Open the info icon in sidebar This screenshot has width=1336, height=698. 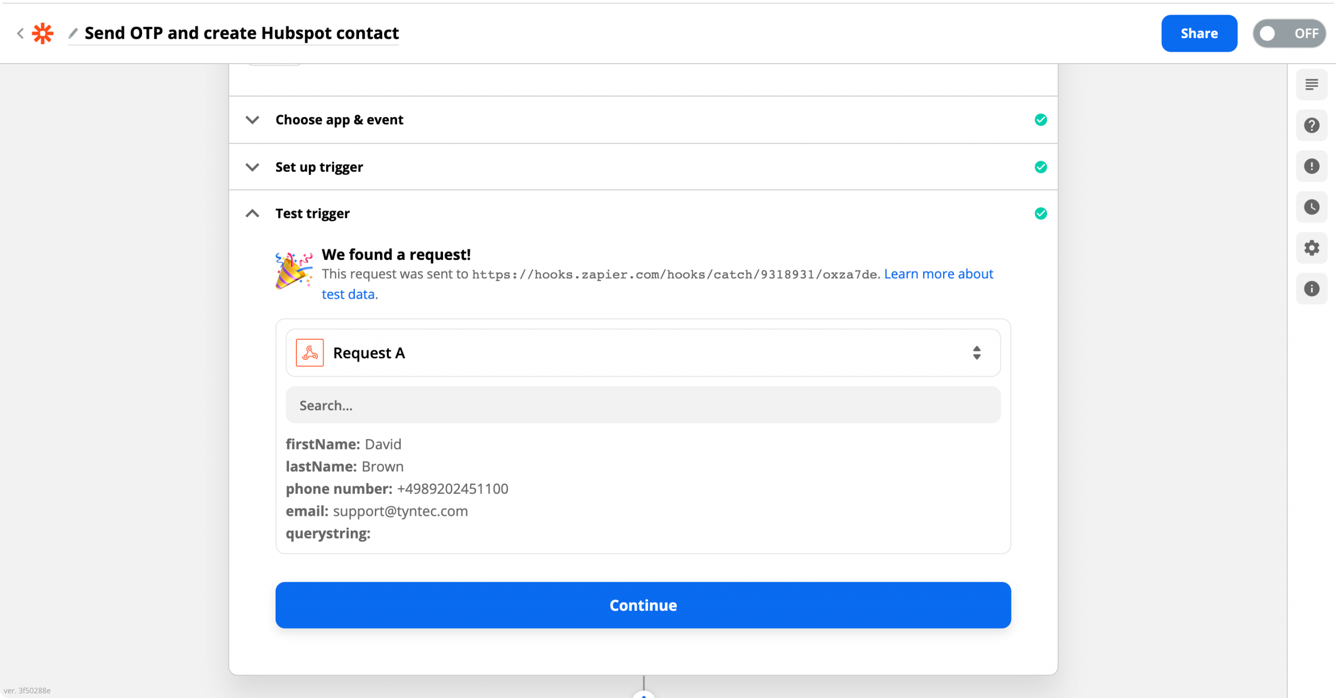point(1311,289)
